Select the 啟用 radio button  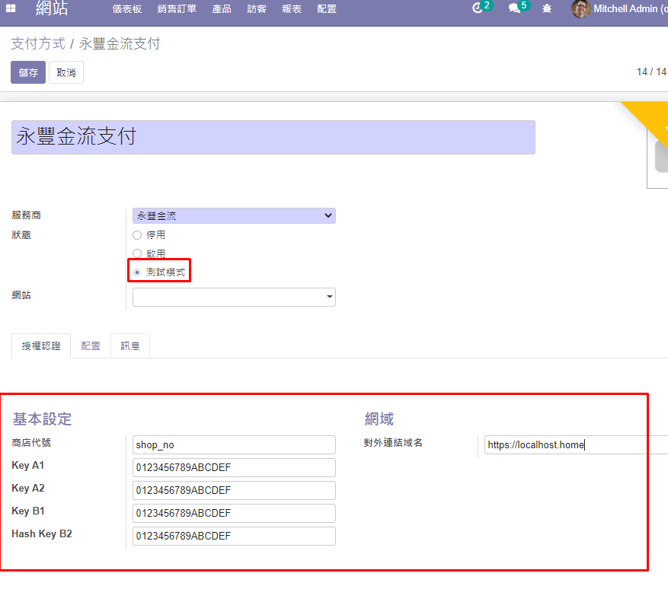(137, 253)
